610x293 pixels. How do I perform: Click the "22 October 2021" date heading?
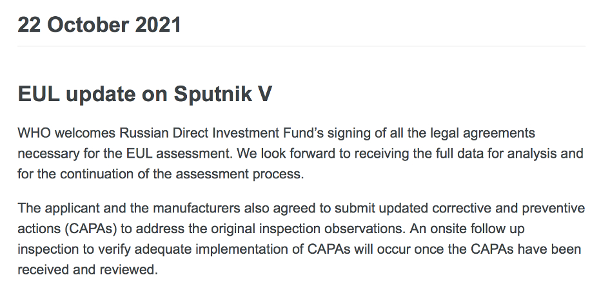pos(99,25)
